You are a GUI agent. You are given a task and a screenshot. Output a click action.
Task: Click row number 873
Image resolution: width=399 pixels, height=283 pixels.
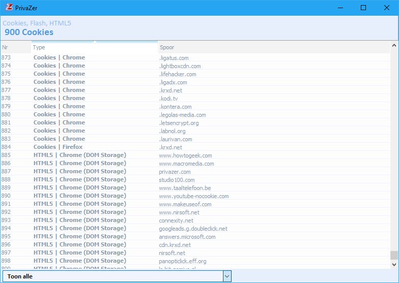pos(6,58)
